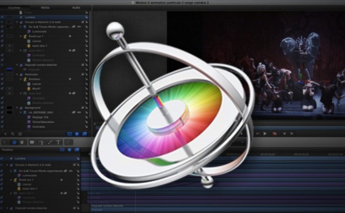This screenshot has width=345, height=213.
Task: Collapse the Particules group
Action: [x=17, y=74]
